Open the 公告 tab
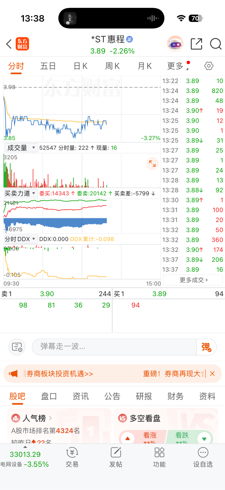 click(x=112, y=396)
